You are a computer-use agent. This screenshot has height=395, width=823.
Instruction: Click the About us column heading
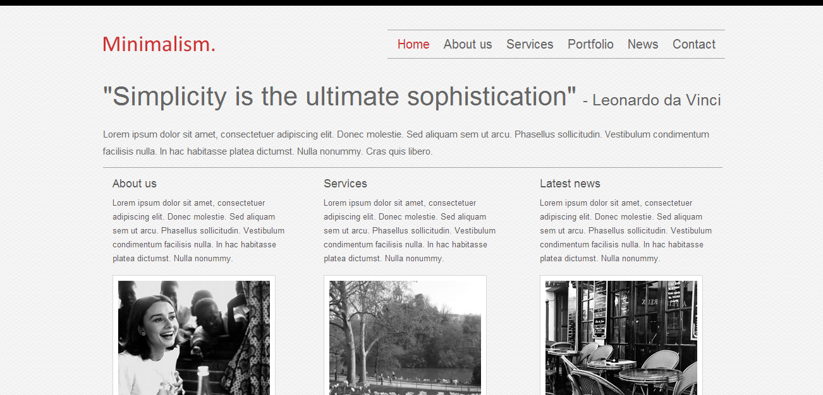click(x=135, y=184)
